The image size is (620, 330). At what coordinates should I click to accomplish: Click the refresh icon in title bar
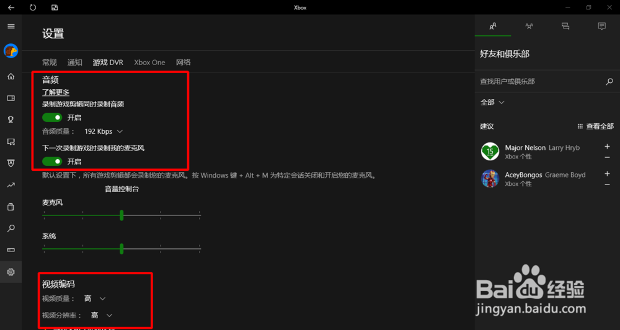click(x=33, y=7)
